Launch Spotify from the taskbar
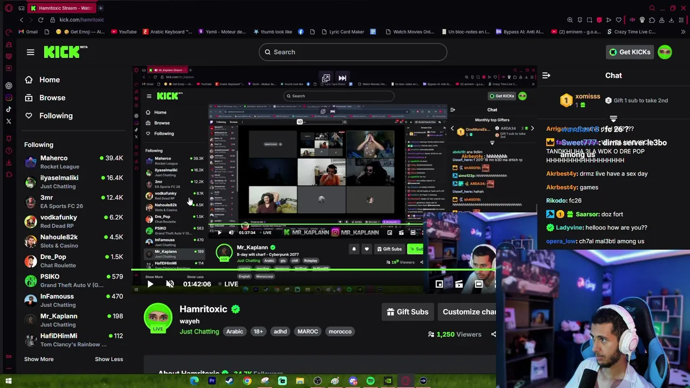 click(370, 381)
